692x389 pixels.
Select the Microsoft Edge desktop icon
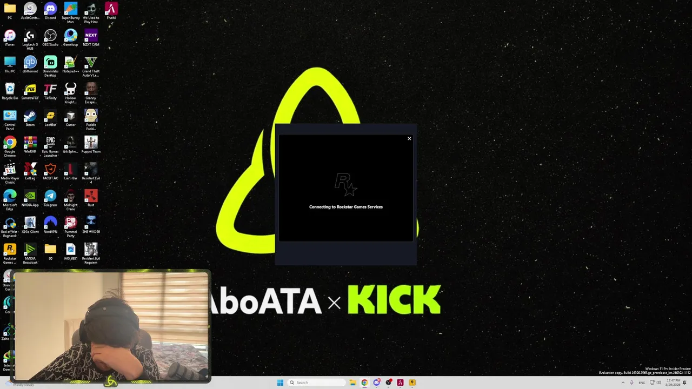[x=10, y=200]
